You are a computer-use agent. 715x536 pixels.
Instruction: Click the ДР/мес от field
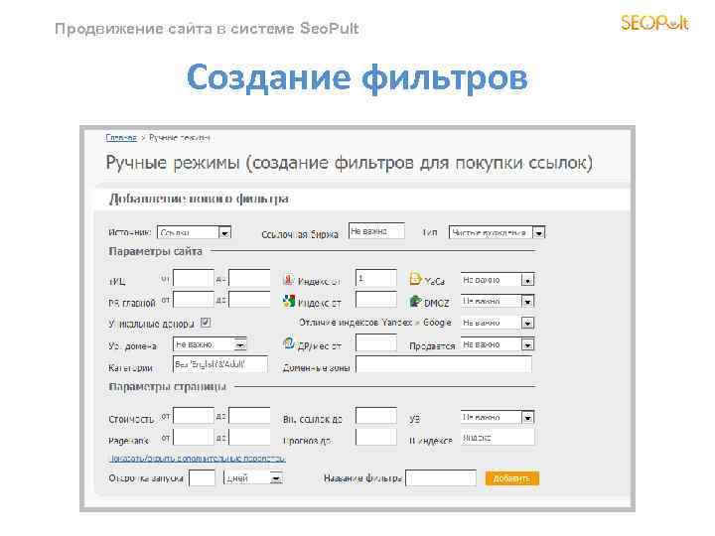[376, 342]
